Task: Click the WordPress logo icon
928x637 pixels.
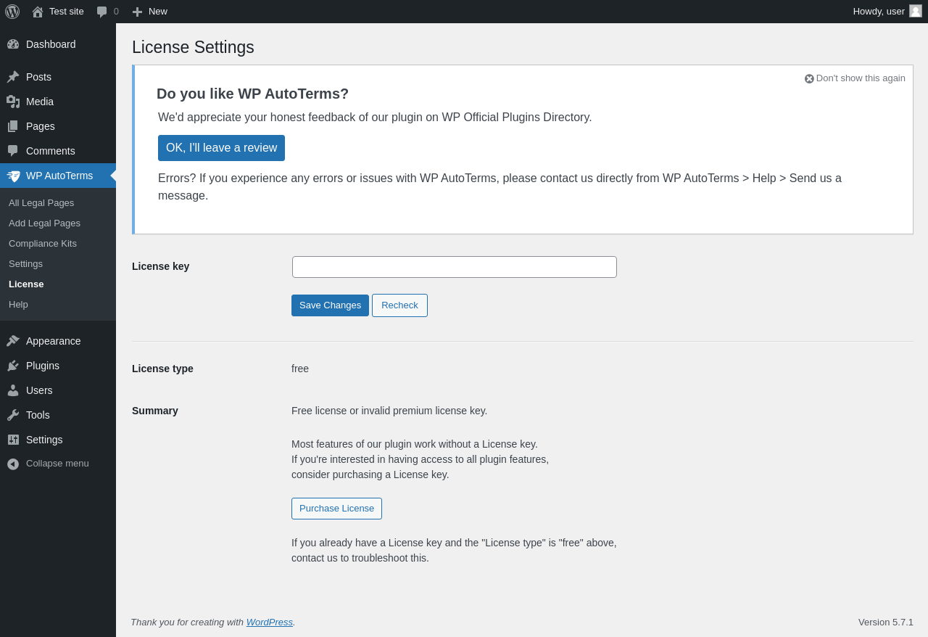Action: point(12,12)
